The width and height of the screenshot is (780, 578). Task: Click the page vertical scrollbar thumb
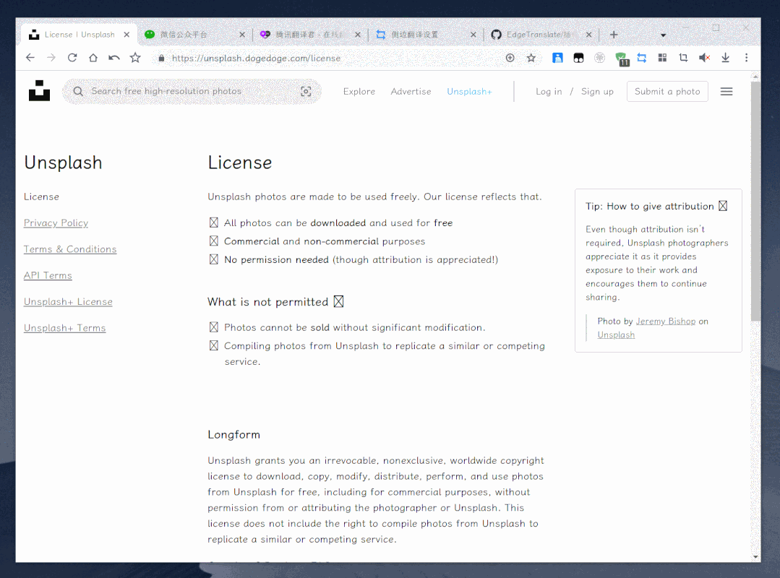(x=755, y=202)
